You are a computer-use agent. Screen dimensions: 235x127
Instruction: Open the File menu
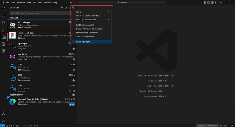pos(8,3)
